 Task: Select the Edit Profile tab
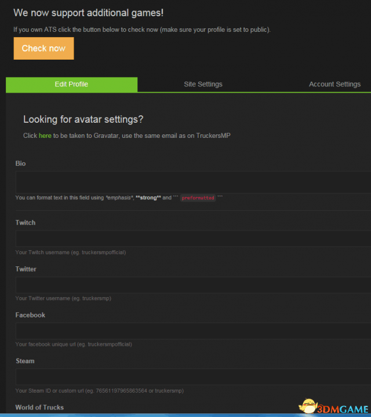coord(72,85)
